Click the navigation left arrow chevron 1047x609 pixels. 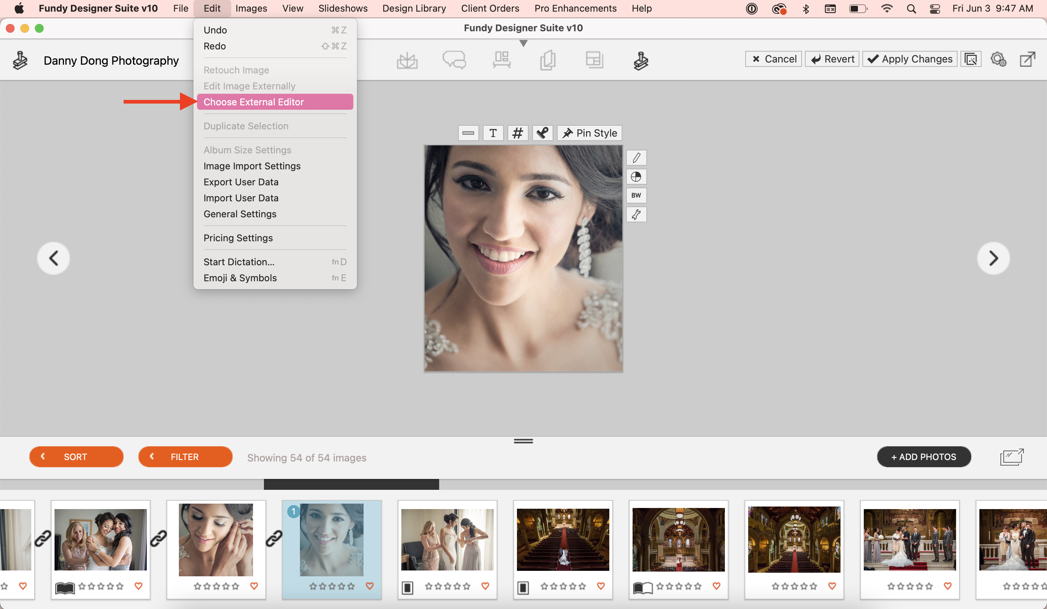pyautogui.click(x=54, y=257)
